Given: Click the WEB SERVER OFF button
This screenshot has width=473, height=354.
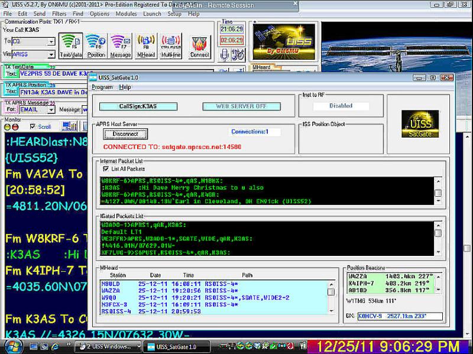Looking at the screenshot, I should (x=241, y=106).
